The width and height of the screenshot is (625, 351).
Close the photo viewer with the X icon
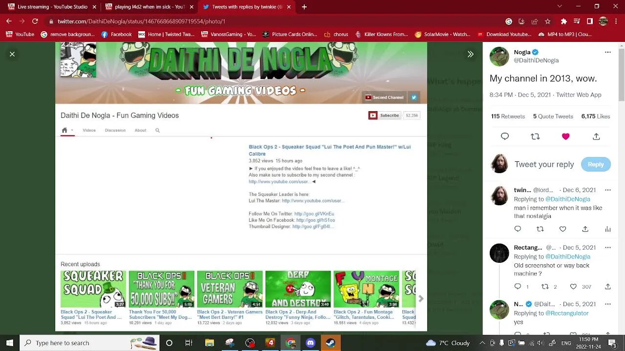point(12,54)
